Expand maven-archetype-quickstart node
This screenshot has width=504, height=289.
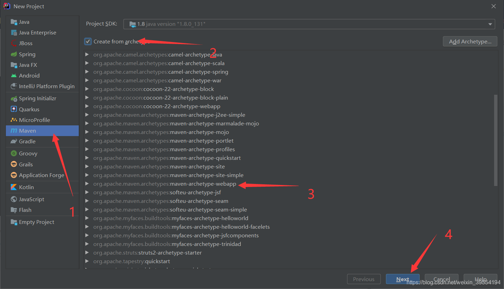click(x=87, y=158)
